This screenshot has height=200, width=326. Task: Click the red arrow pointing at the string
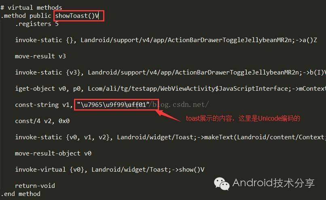tap(168, 115)
